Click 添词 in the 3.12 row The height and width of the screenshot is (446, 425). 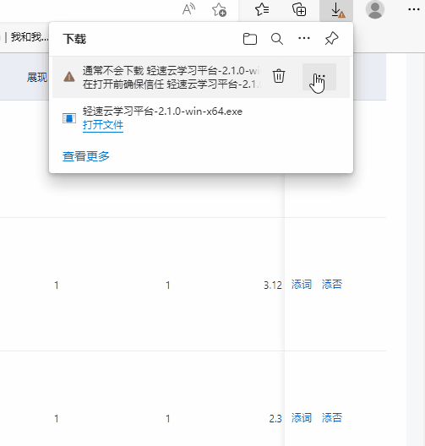[x=302, y=285]
